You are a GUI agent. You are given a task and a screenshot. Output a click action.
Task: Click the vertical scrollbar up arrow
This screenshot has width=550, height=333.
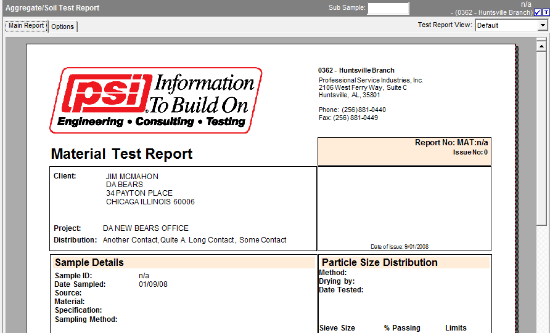(x=541, y=46)
